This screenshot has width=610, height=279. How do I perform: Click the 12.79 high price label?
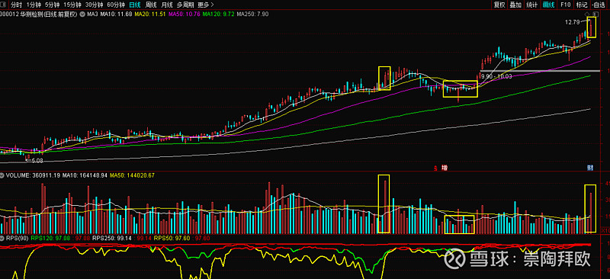[573, 22]
